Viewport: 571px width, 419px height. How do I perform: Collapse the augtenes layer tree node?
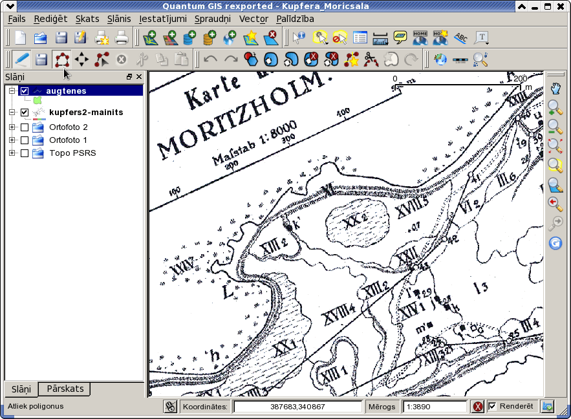(12, 91)
